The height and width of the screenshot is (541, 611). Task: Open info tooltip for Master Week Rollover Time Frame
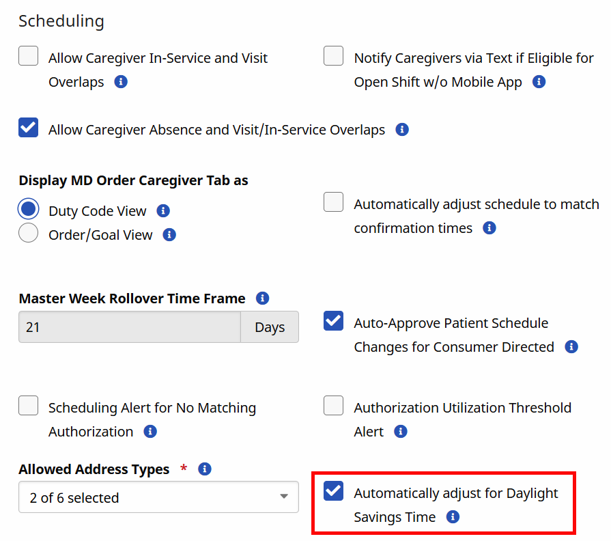(x=262, y=299)
